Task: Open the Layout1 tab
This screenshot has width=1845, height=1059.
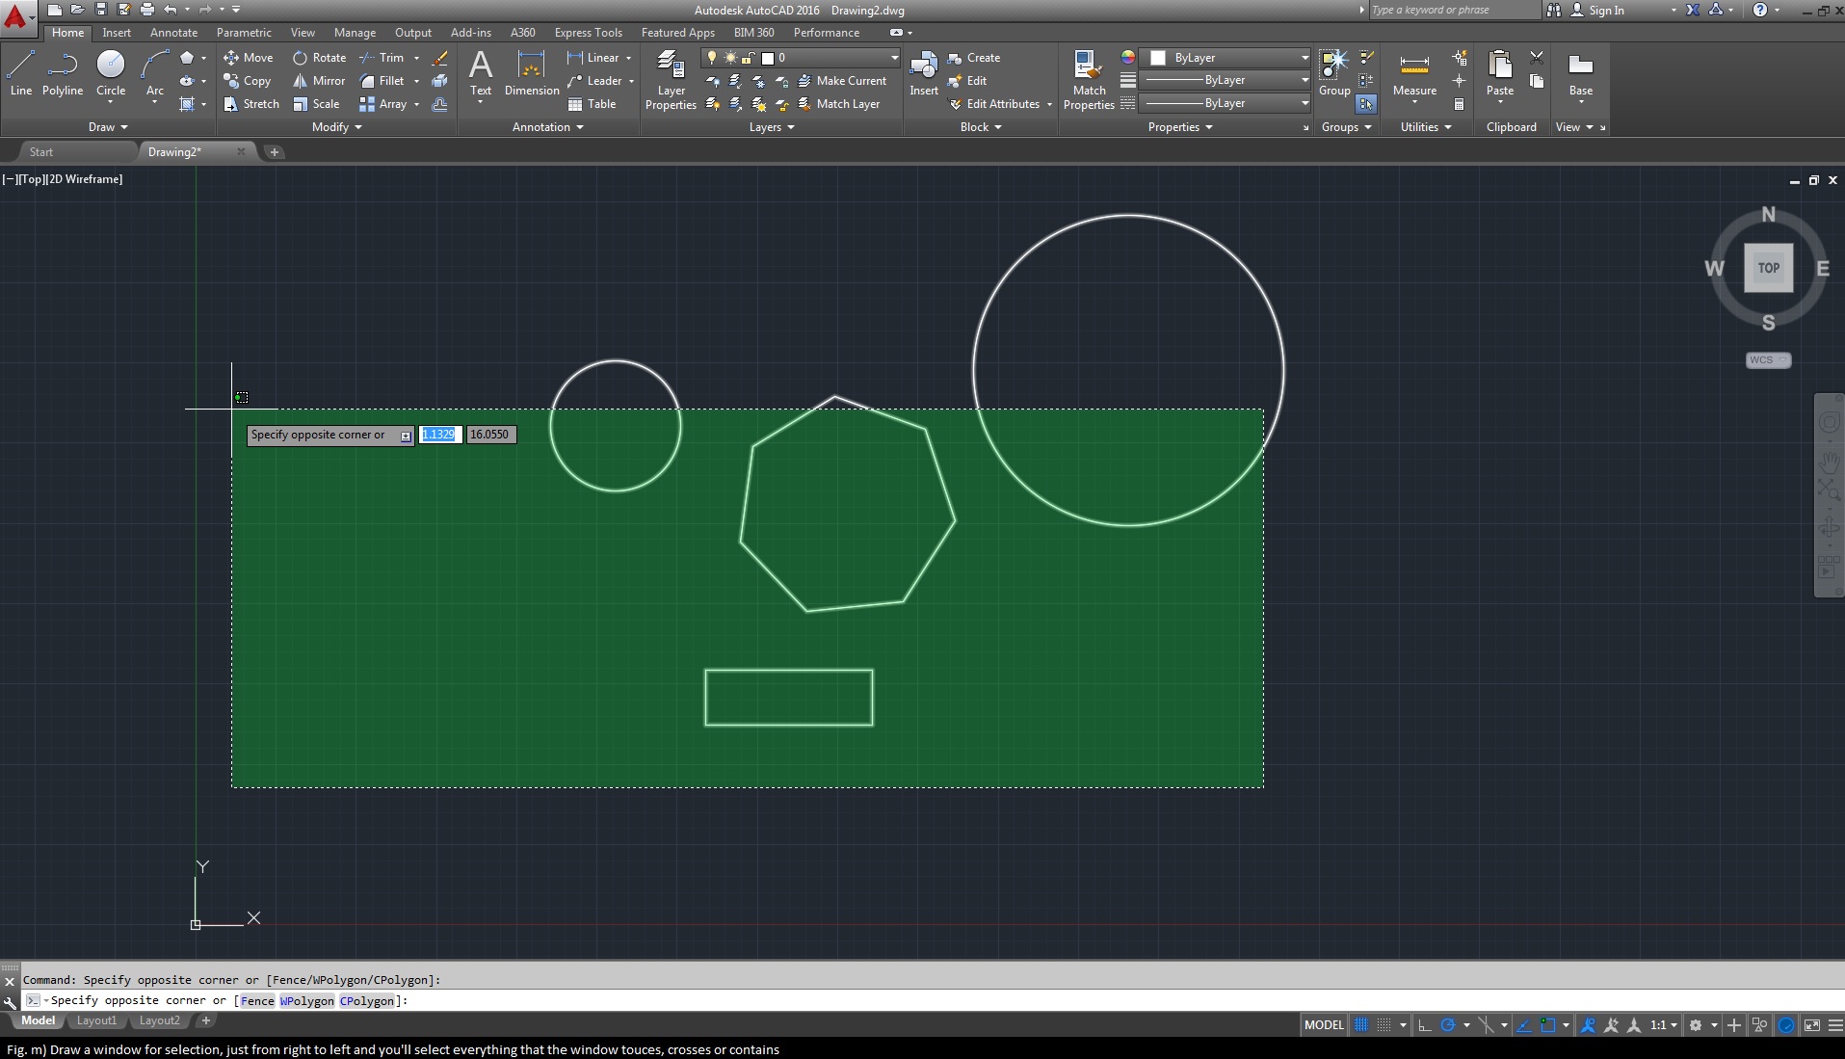Action: 96,1020
